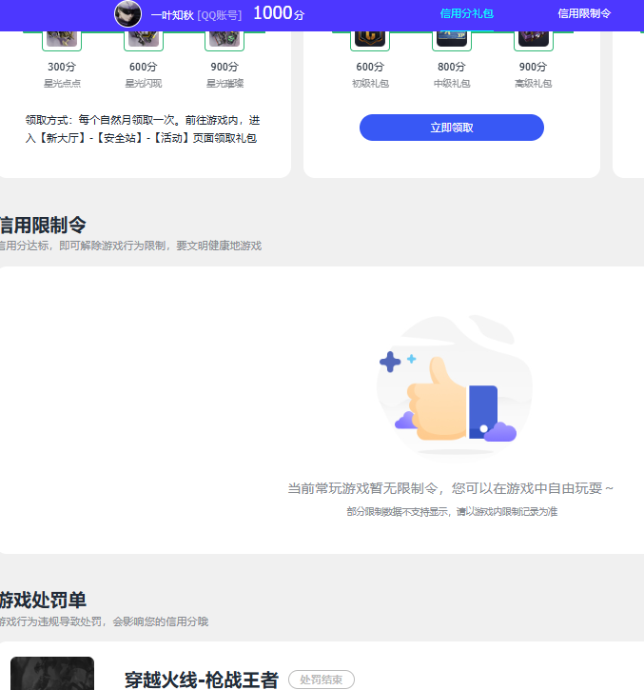Switch to the 信用限制令 tab
Screen dimensions: 644x690
[584, 14]
